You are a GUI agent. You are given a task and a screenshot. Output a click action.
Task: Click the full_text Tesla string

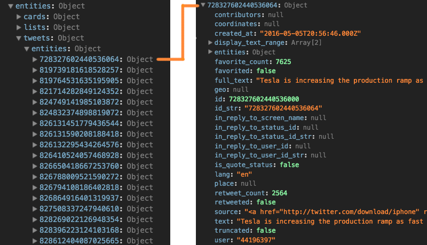tap(340, 81)
